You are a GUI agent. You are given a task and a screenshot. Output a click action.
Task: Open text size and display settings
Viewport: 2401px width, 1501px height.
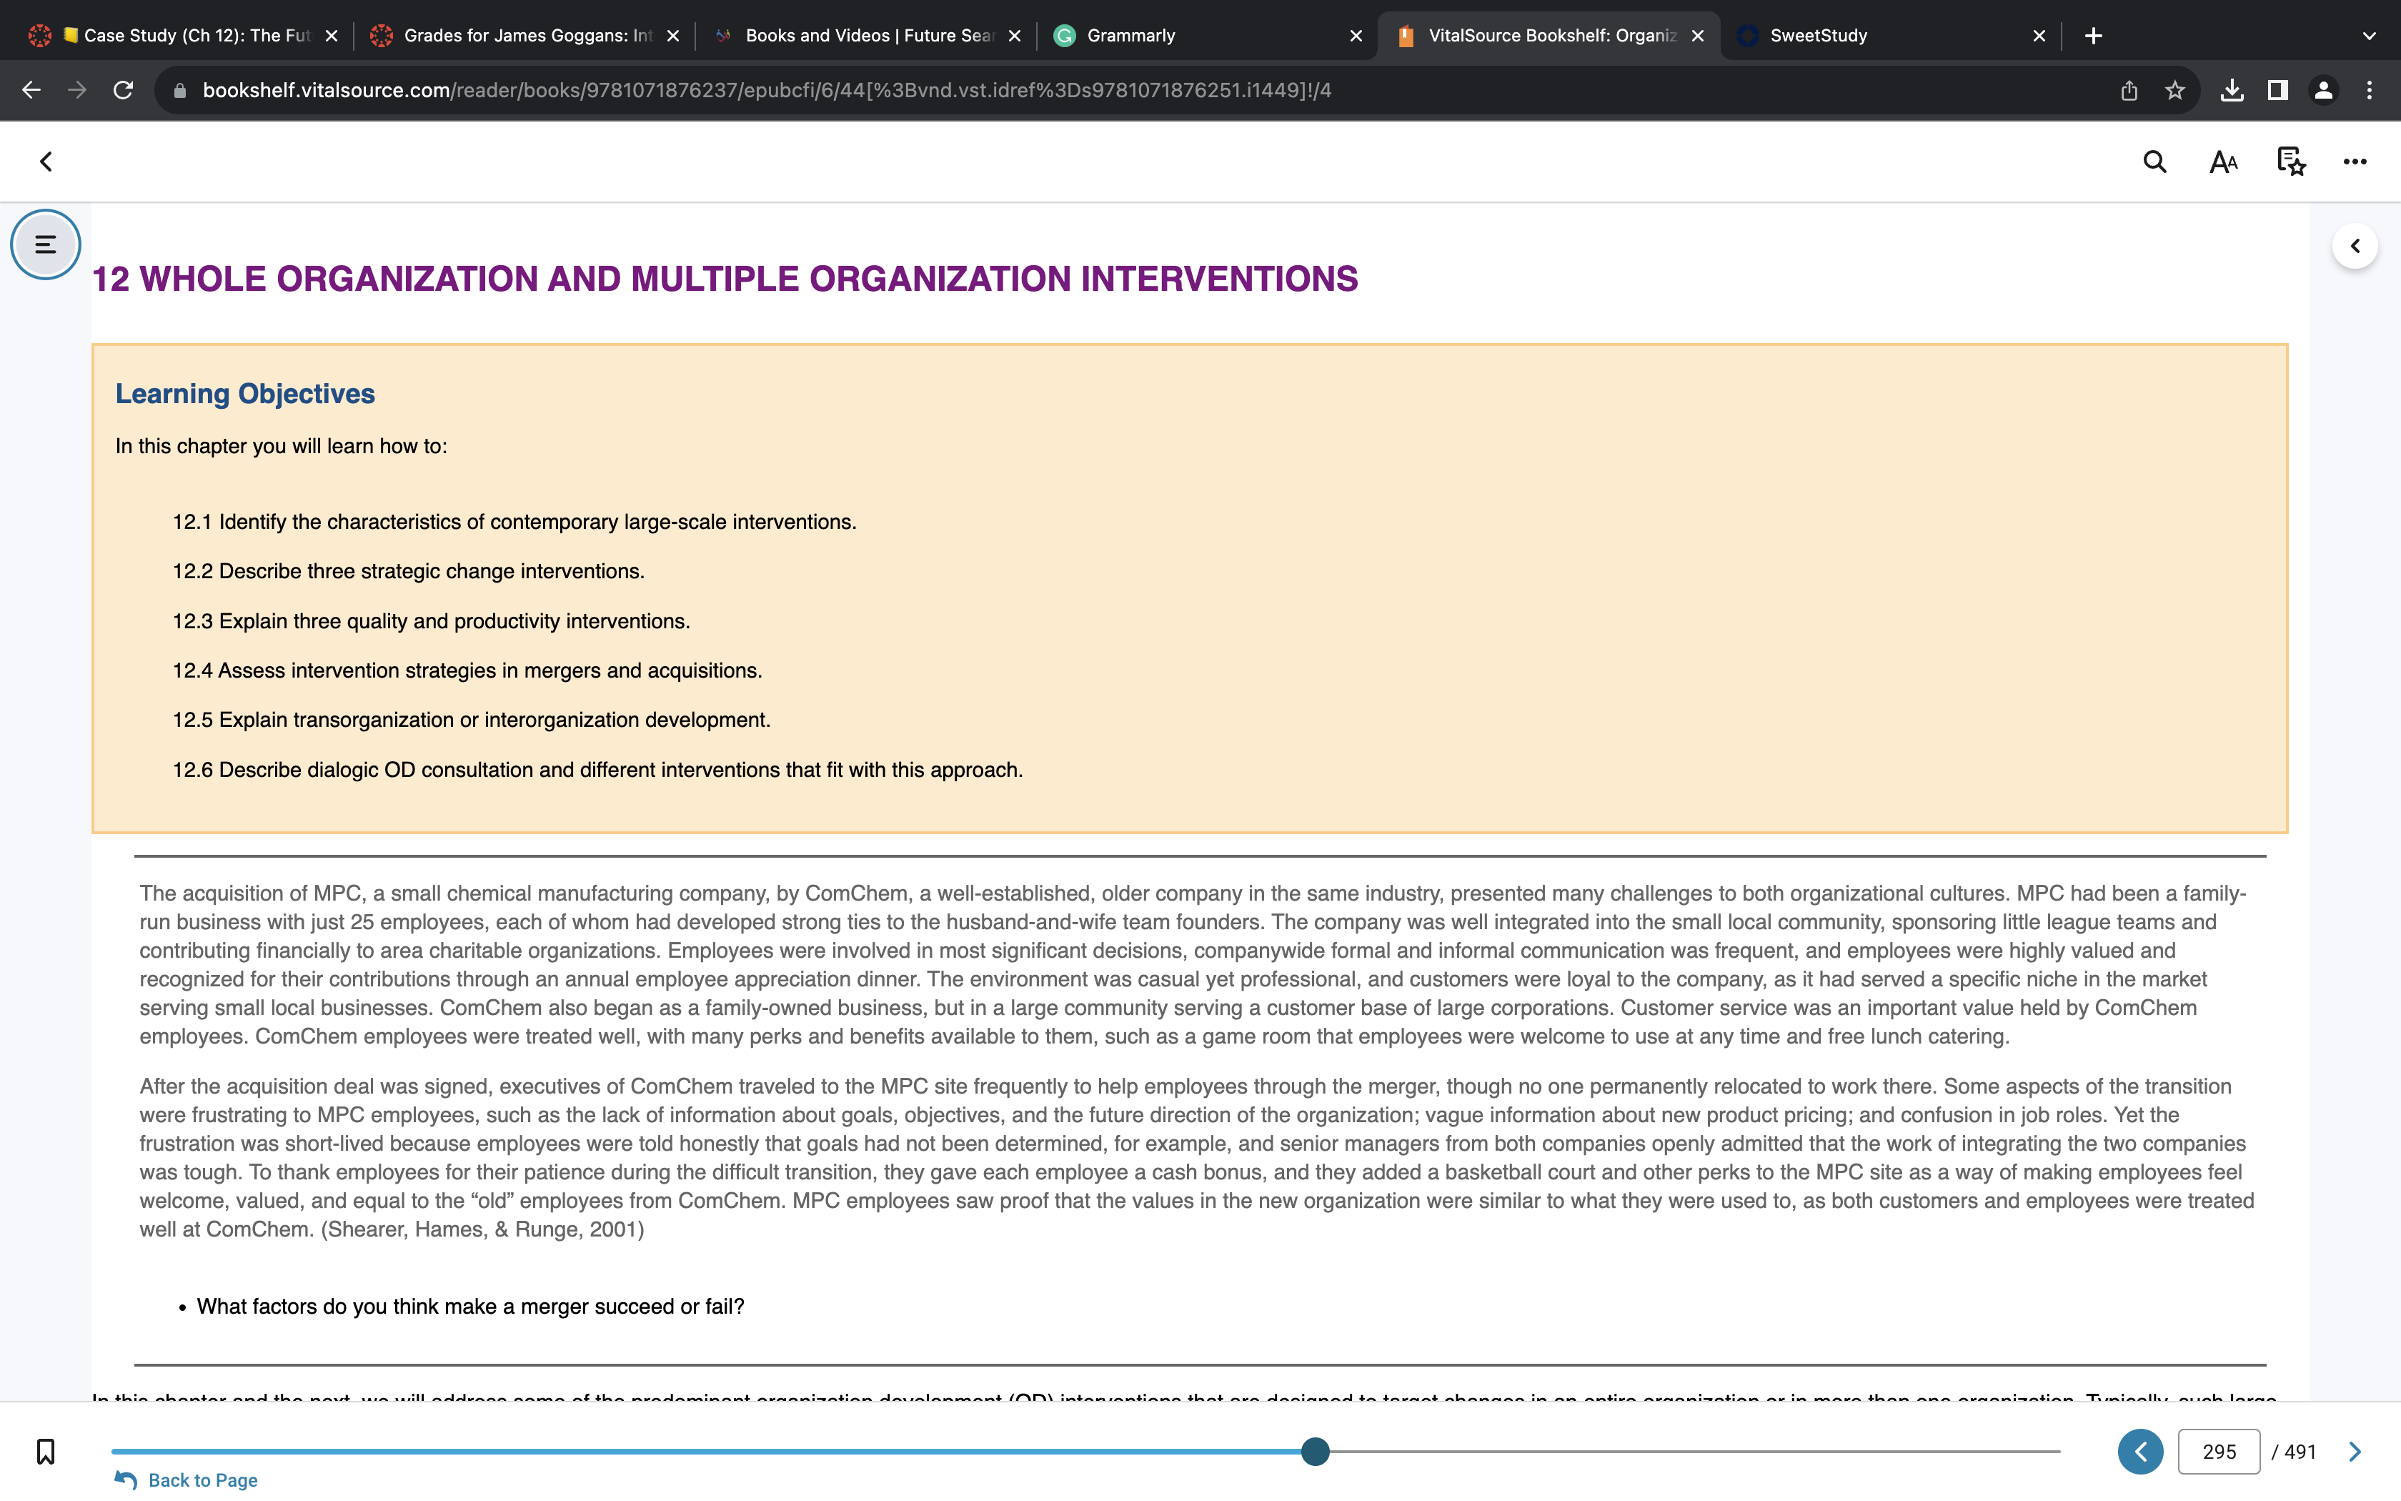2222,162
